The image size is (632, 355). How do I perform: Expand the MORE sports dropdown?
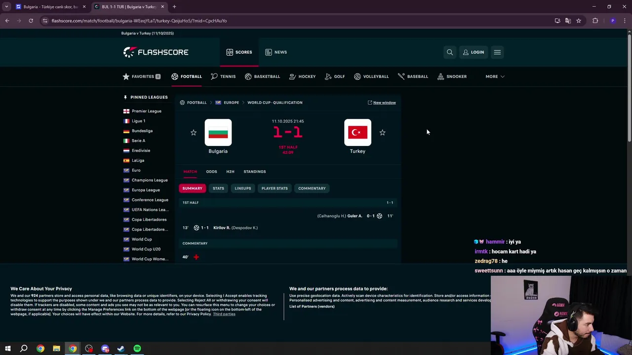(495, 76)
